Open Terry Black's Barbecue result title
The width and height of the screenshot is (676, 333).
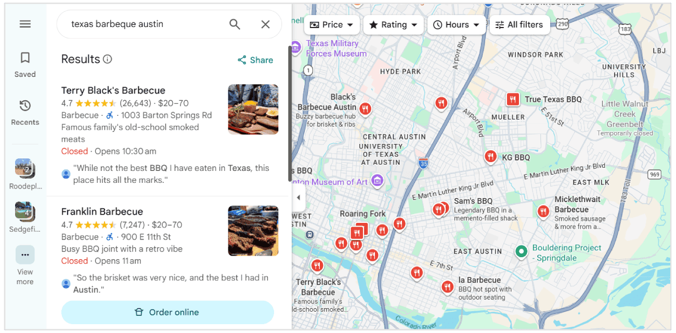click(x=113, y=90)
